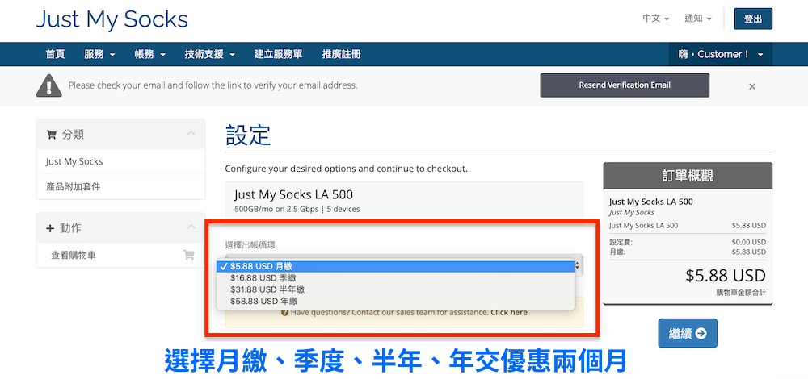Click the shopping cart icon beside 查看購物車
Screen dimensions: 808x379
pyautogui.click(x=188, y=255)
